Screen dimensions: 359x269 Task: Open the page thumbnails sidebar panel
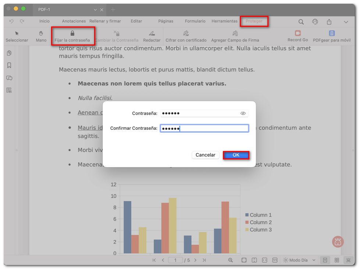click(9, 53)
